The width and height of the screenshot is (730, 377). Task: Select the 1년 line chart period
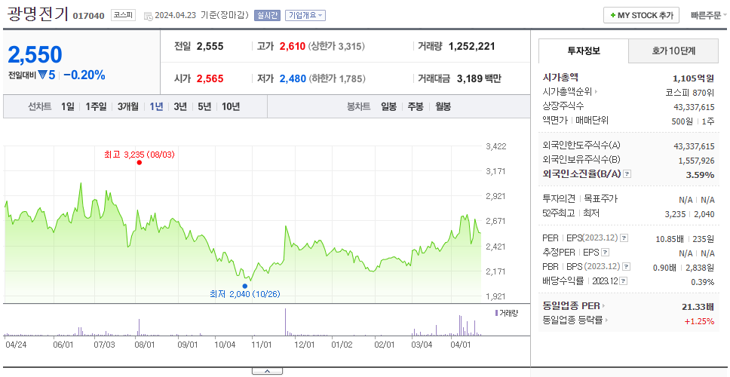pos(156,106)
